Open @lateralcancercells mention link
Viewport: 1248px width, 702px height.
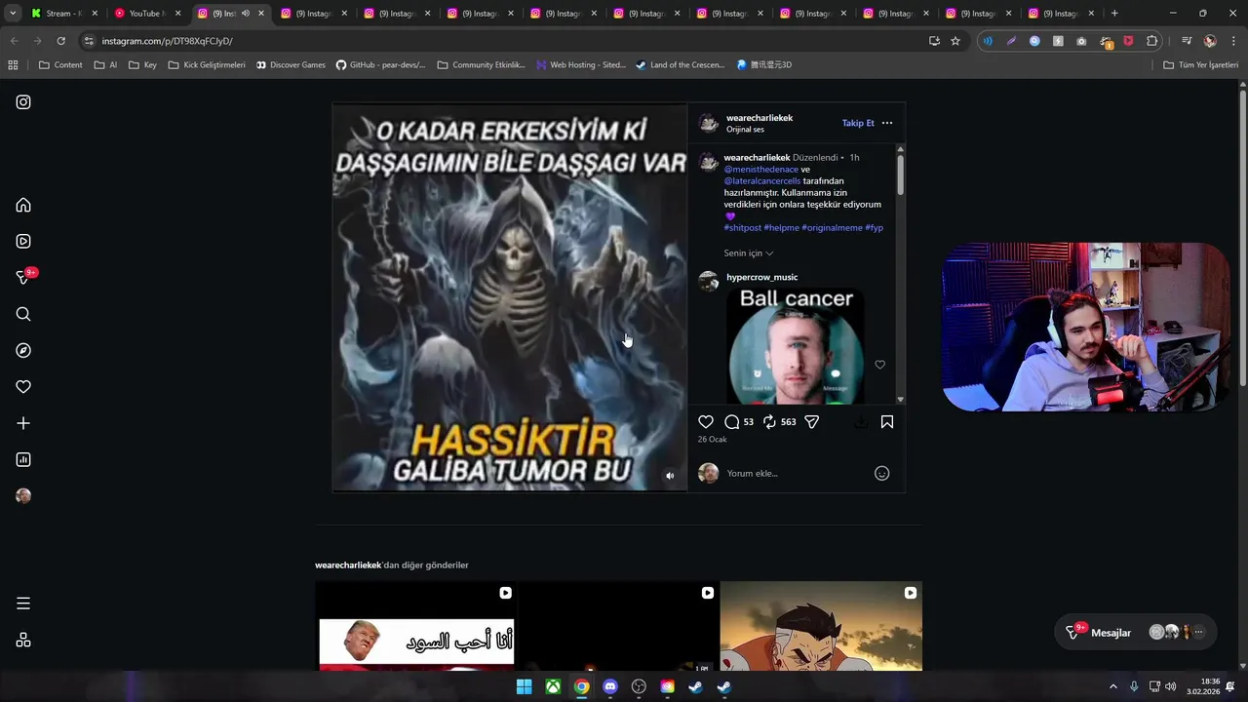[x=762, y=181]
